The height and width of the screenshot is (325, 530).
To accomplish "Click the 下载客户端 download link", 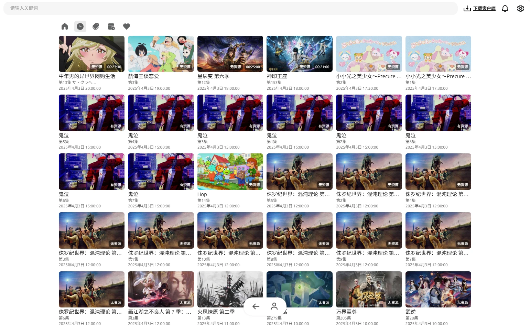I will coord(480,9).
